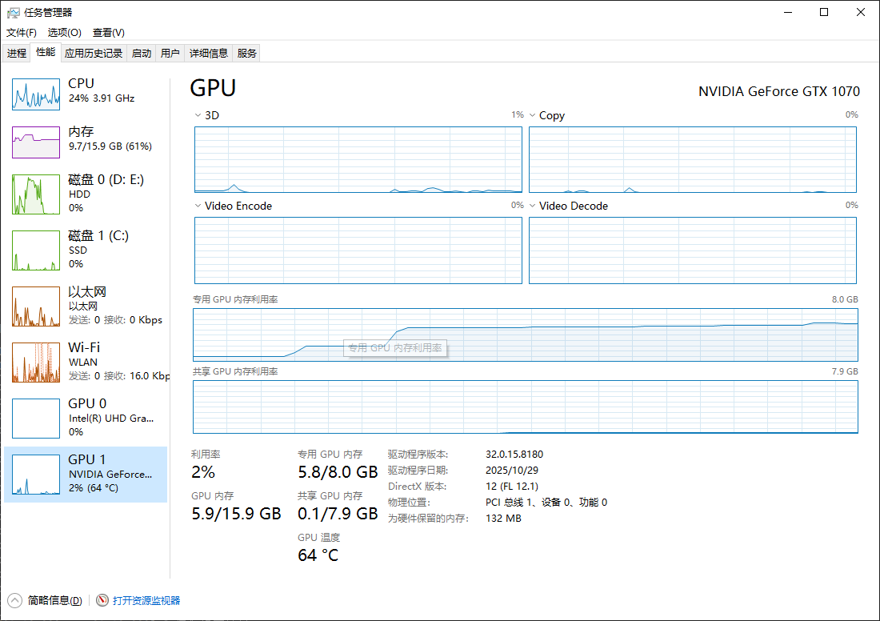Click the 打开资源监视器 link
The height and width of the screenshot is (621, 880).
tap(146, 600)
